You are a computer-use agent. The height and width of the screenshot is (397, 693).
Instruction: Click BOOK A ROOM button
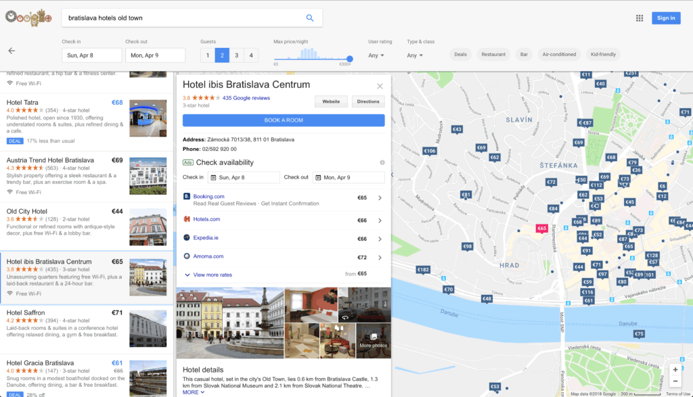(x=284, y=120)
